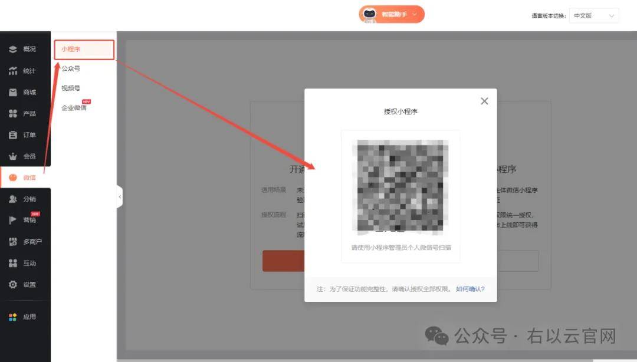The height and width of the screenshot is (362, 637).
Task: Open the 会员 crown icon
Action: pyautogui.click(x=13, y=156)
